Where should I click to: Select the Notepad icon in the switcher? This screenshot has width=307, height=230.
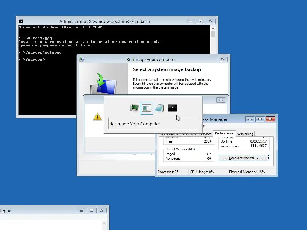pyautogui.click(x=159, y=108)
